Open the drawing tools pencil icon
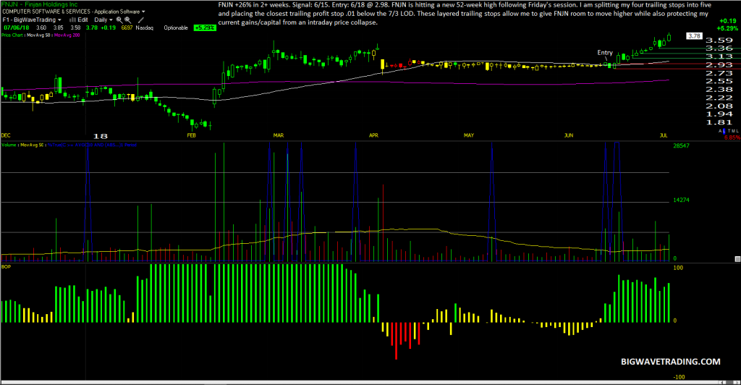Screen dimensions: 741x385 (x=141, y=20)
